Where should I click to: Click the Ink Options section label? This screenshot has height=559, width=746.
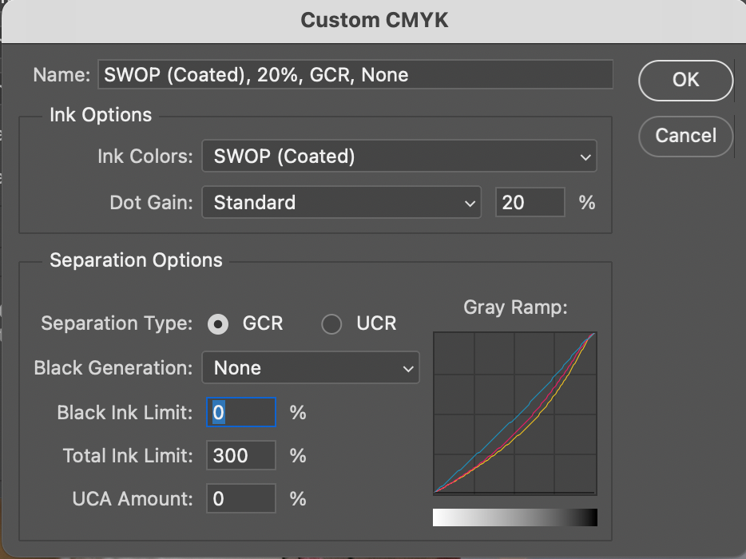point(101,115)
